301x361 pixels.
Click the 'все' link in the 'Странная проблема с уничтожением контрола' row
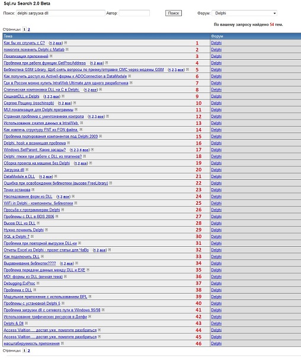(101, 117)
